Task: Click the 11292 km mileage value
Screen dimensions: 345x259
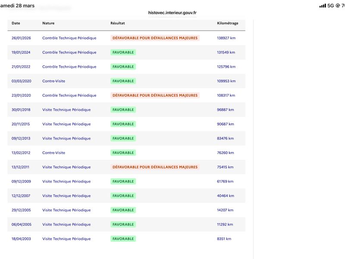Action: [225, 224]
